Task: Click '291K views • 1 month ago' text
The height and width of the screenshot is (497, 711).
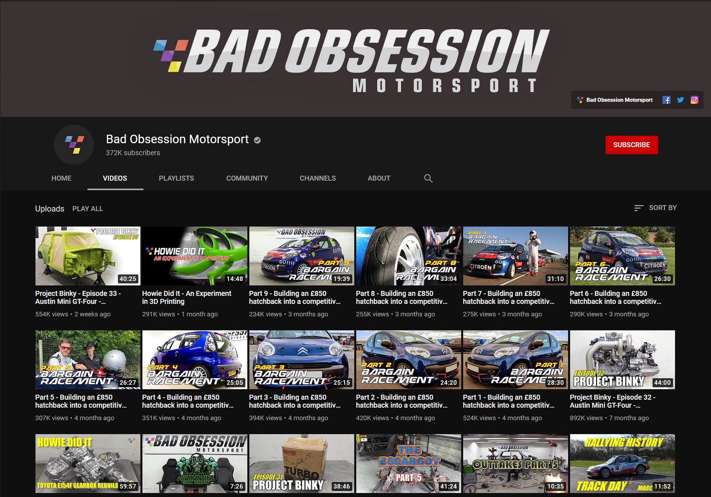Action: coord(180,314)
